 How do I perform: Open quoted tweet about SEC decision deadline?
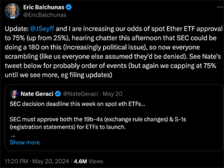114,117
